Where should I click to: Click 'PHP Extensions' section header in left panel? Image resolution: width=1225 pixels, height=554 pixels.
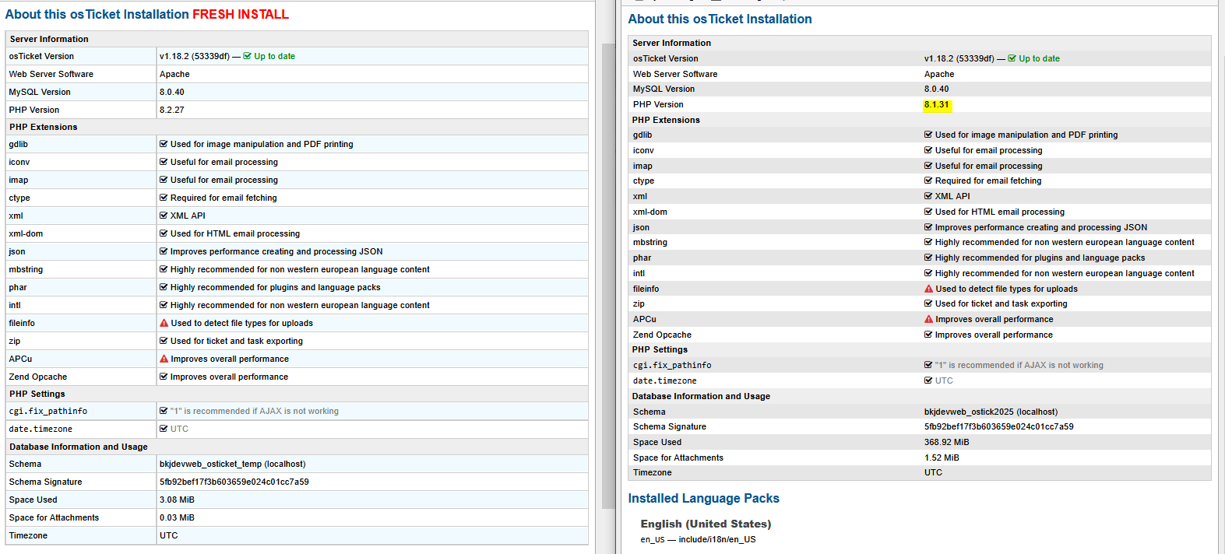[44, 127]
